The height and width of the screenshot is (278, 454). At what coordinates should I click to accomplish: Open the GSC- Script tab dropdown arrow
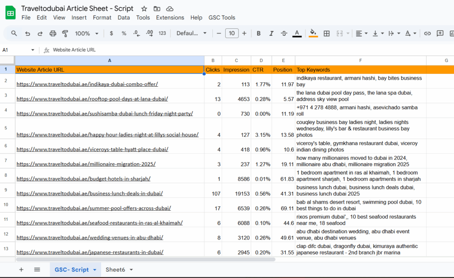tap(95, 270)
